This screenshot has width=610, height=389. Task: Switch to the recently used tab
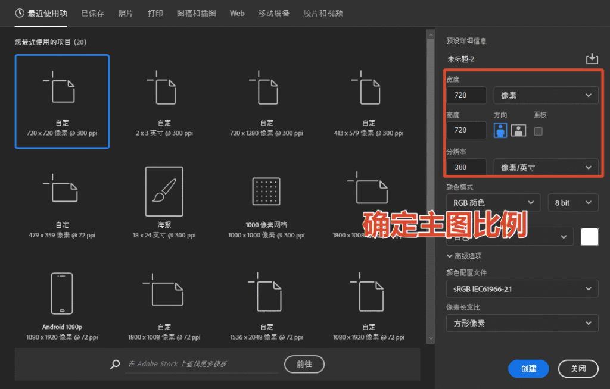coord(41,13)
